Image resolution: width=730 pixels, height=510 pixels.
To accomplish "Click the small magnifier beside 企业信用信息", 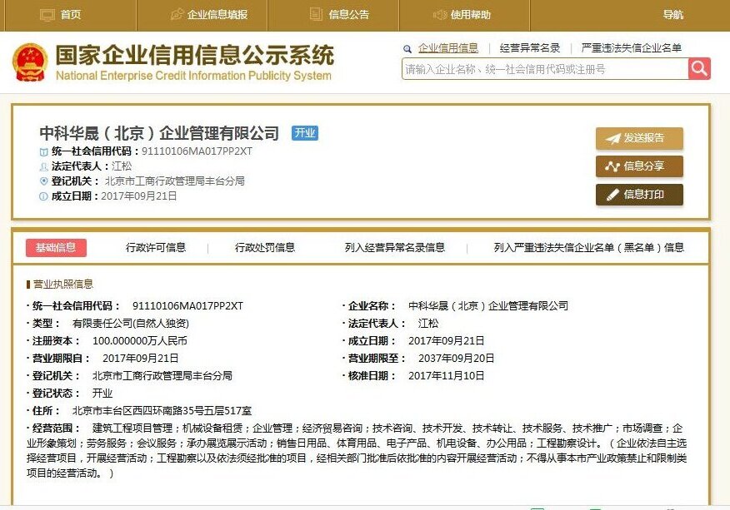I will (407, 49).
